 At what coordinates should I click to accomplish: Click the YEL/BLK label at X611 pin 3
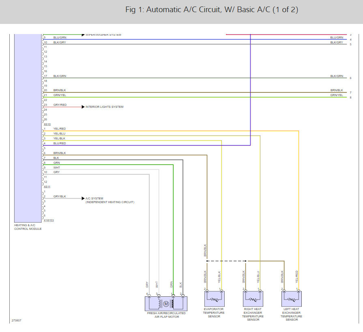[x=59, y=138]
